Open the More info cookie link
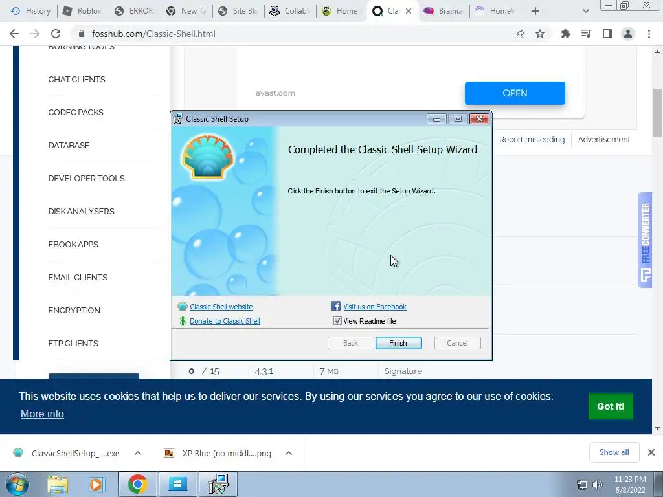This screenshot has height=497, width=663. 42,414
